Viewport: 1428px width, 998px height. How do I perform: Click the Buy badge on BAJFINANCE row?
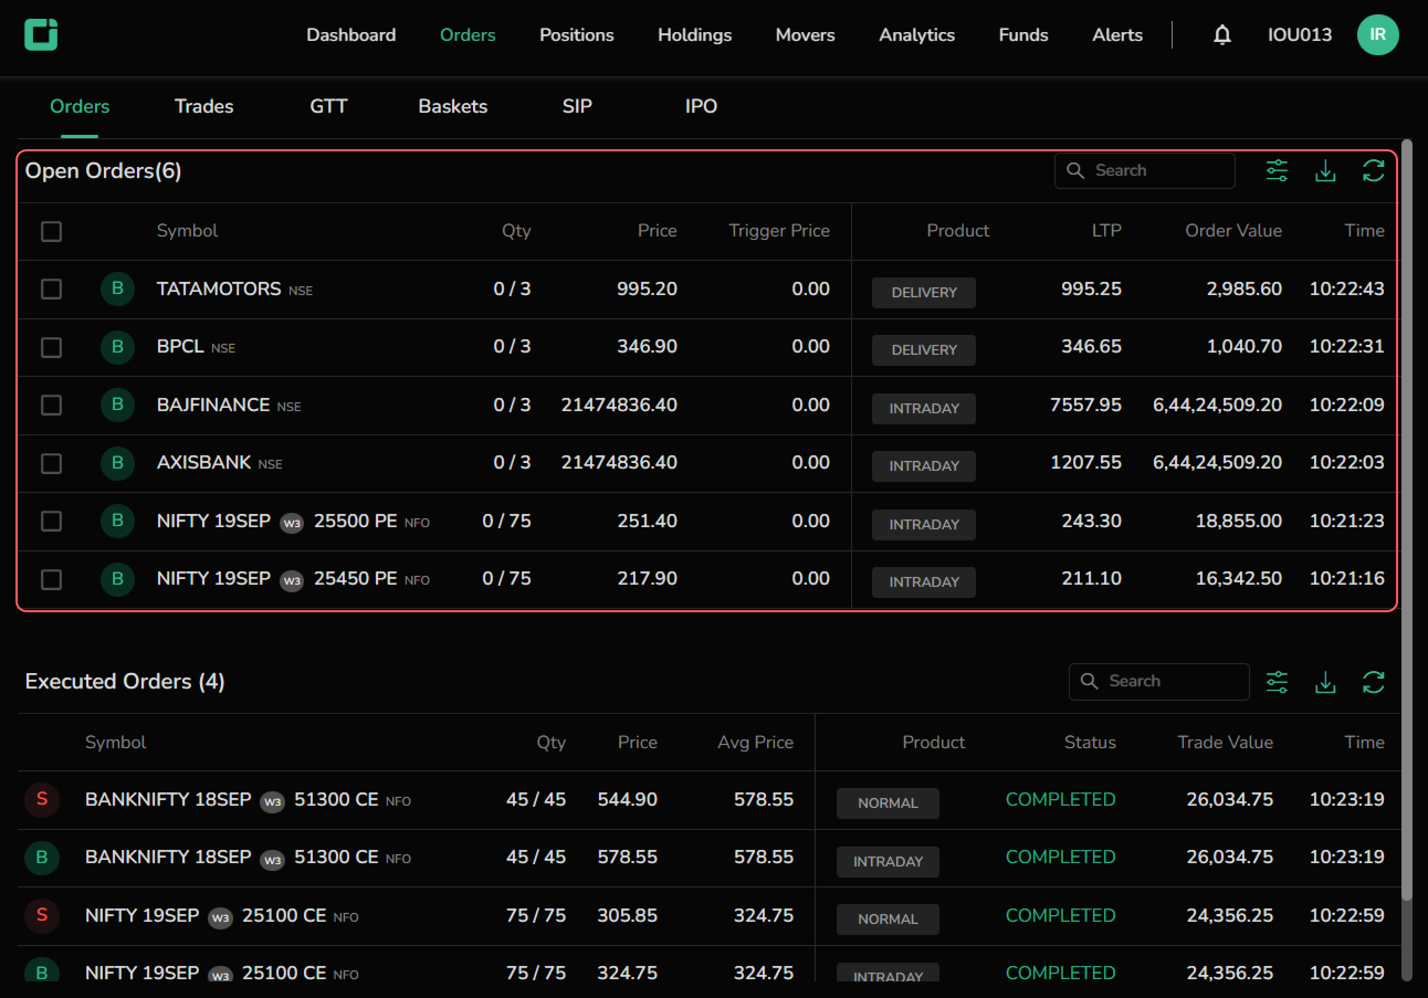tap(118, 405)
